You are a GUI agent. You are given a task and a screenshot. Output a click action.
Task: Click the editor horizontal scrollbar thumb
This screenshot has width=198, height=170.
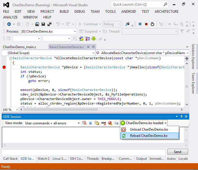[61, 110]
